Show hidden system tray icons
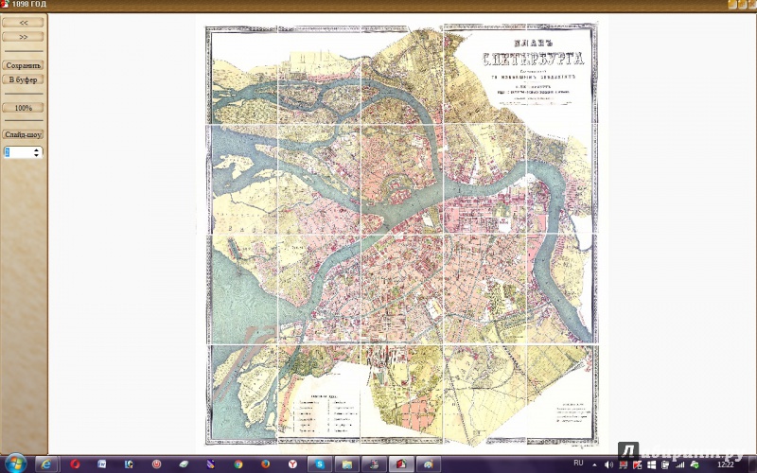The width and height of the screenshot is (757, 473). pos(595,464)
